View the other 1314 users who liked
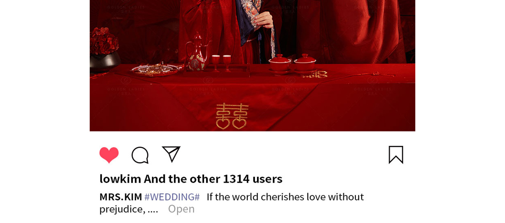The height and width of the screenshot is (223, 505). pos(225,178)
